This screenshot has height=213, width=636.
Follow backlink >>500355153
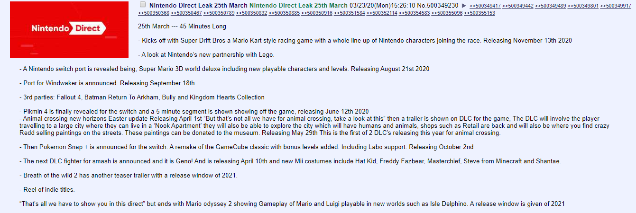(479, 13)
